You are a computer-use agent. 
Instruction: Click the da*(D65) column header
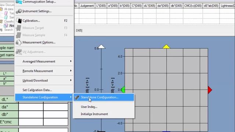click(x=163, y=6)
